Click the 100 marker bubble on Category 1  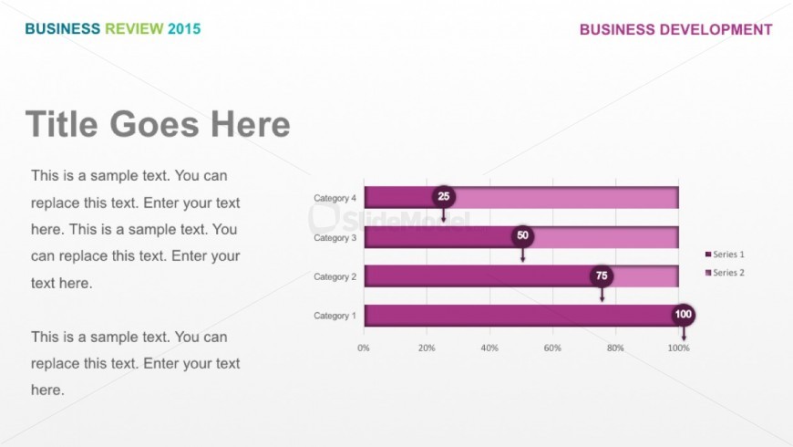click(x=684, y=315)
